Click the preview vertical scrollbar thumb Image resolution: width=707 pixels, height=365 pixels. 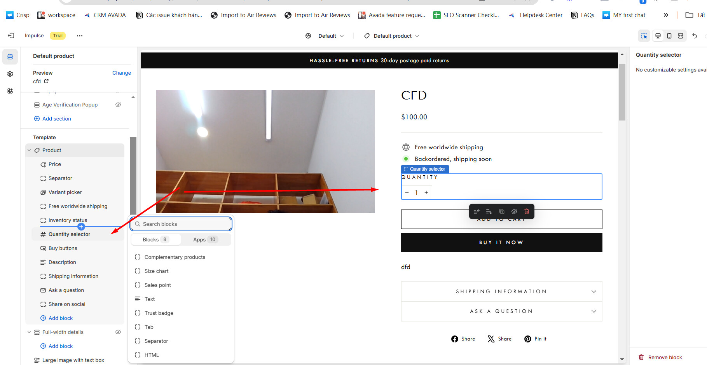pos(622,92)
